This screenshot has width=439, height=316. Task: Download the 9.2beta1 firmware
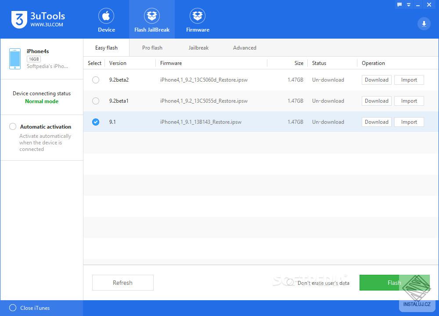376,101
